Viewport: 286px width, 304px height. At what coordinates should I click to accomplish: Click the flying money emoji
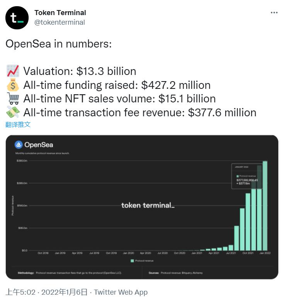click(13, 113)
